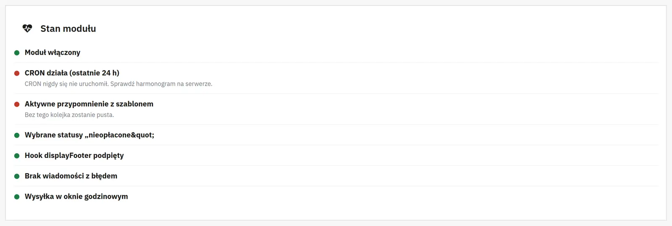Click the Sprawdź harmonogram na serwerze hint

coord(173,84)
